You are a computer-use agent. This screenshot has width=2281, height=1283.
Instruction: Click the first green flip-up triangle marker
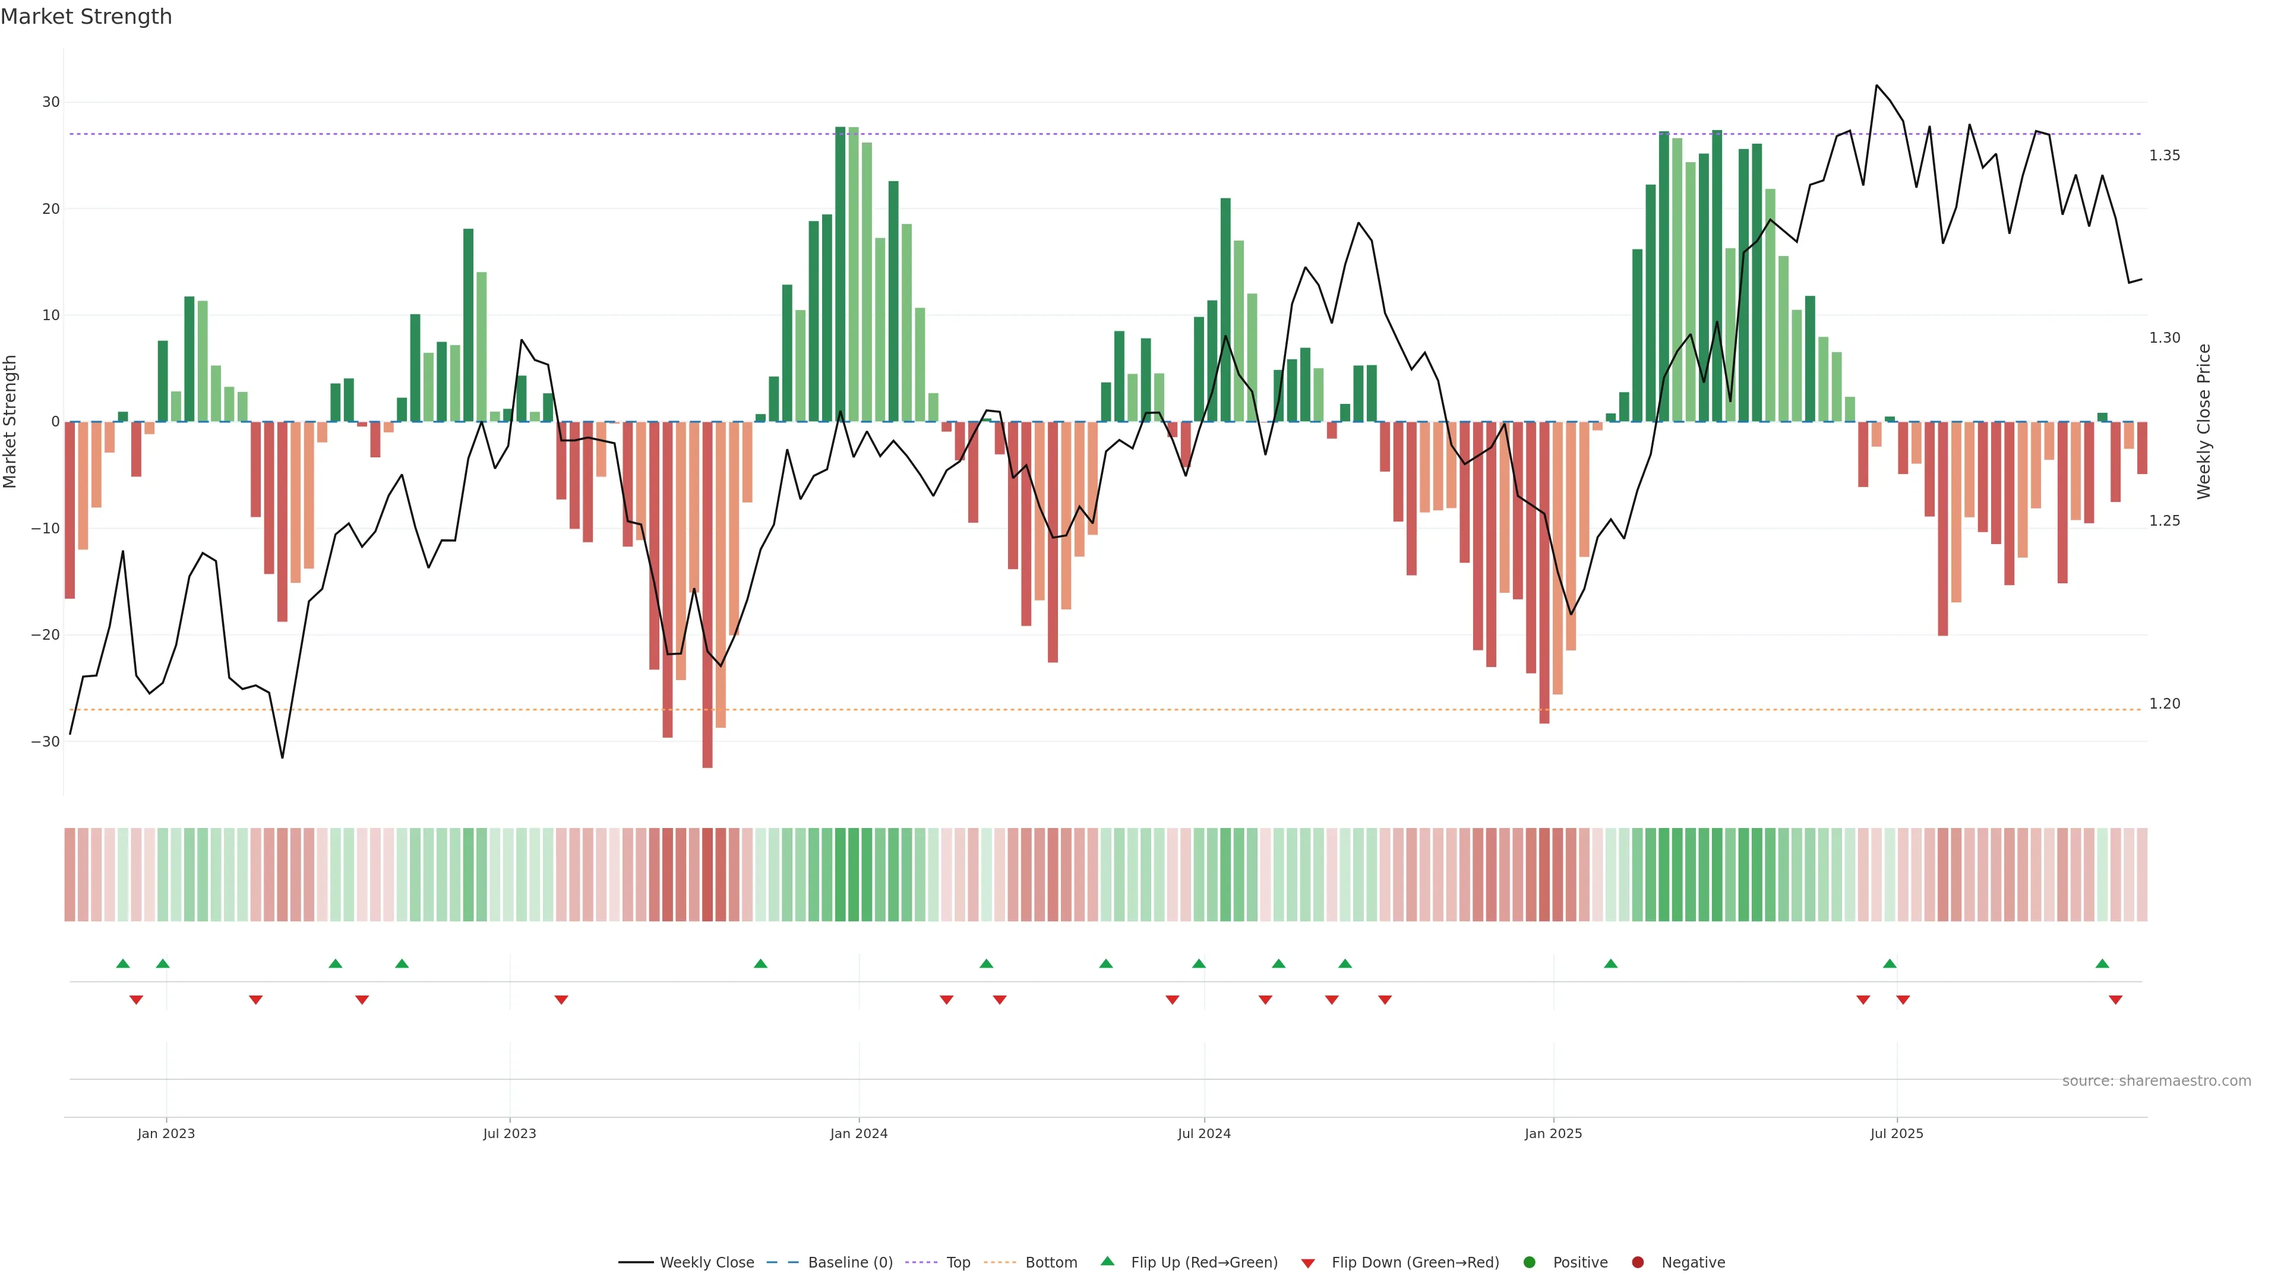pyautogui.click(x=123, y=963)
